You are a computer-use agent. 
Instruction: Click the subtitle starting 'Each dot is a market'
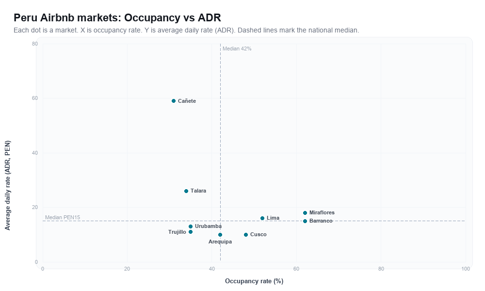[186, 30]
